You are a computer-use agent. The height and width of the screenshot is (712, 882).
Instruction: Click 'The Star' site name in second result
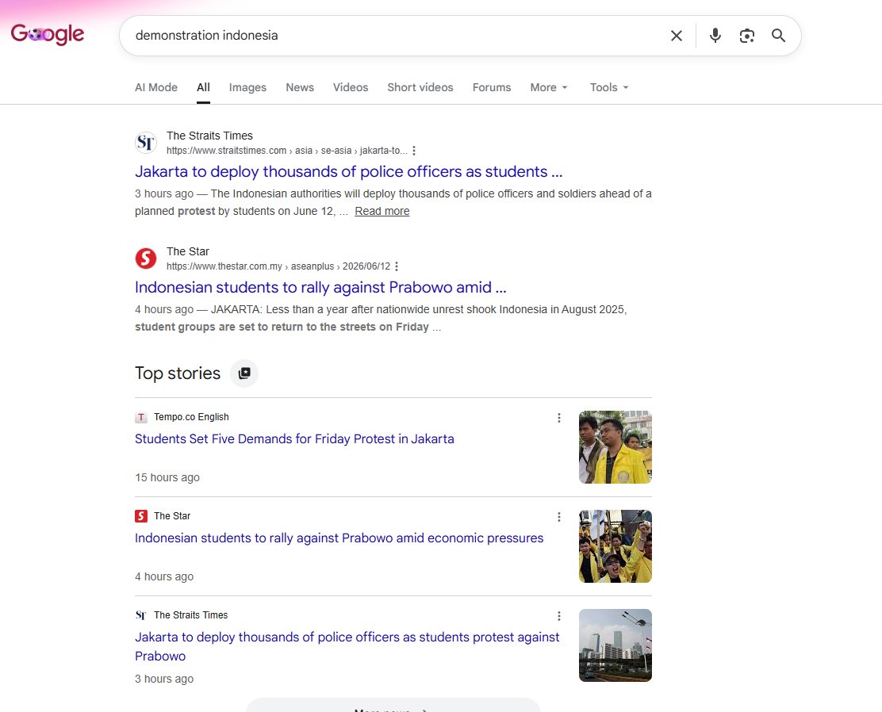coord(187,251)
